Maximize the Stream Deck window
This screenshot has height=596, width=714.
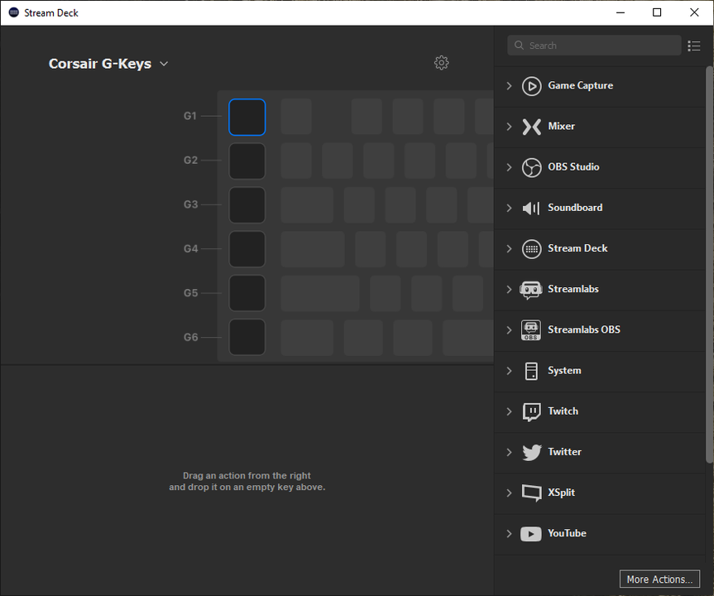tap(657, 12)
